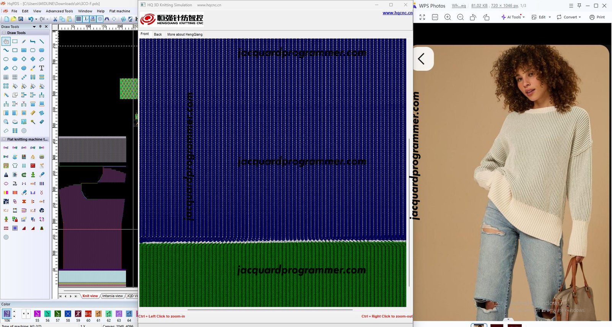Image resolution: width=612 pixels, height=327 pixels.
Task: Open the www.hqcnc.cn link
Action: click(x=397, y=13)
